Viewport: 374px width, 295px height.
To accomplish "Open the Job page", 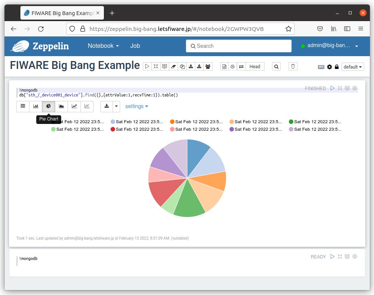I will coord(135,46).
